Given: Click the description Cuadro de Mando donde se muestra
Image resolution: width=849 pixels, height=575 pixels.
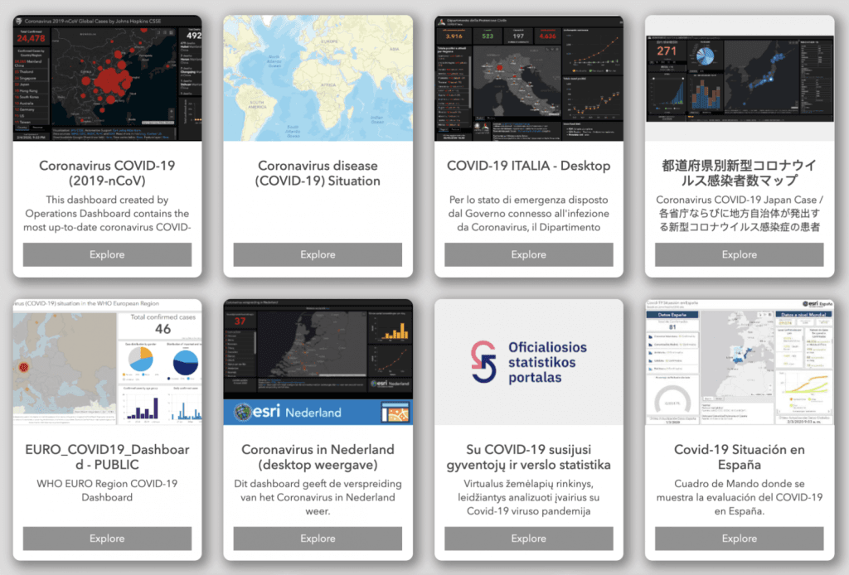Looking at the screenshot, I should (x=739, y=498).
